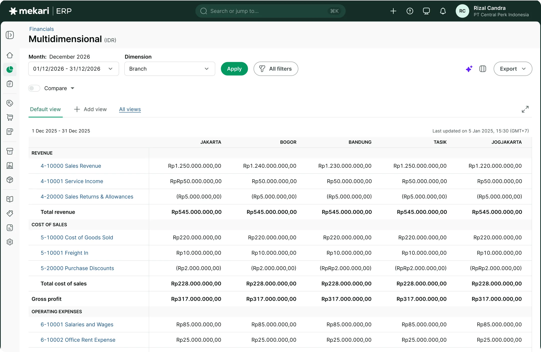Viewport: 541px width, 352px height.
Task: Open the Financials pie chart sidebar icon
Action: [x=10, y=69]
